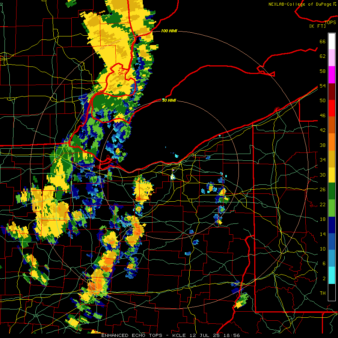338x338 pixels.
Task: Select the bright red legend swatch
Action: 332,108
